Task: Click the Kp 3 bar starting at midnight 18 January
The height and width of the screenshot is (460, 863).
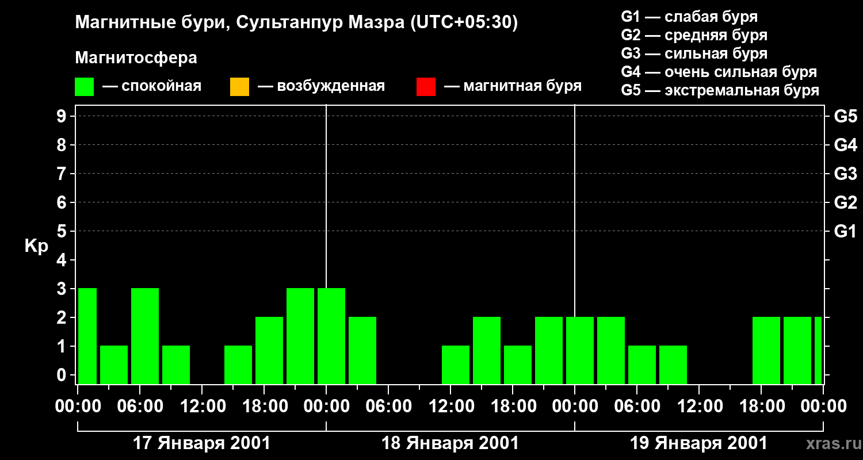Action: 331,336
